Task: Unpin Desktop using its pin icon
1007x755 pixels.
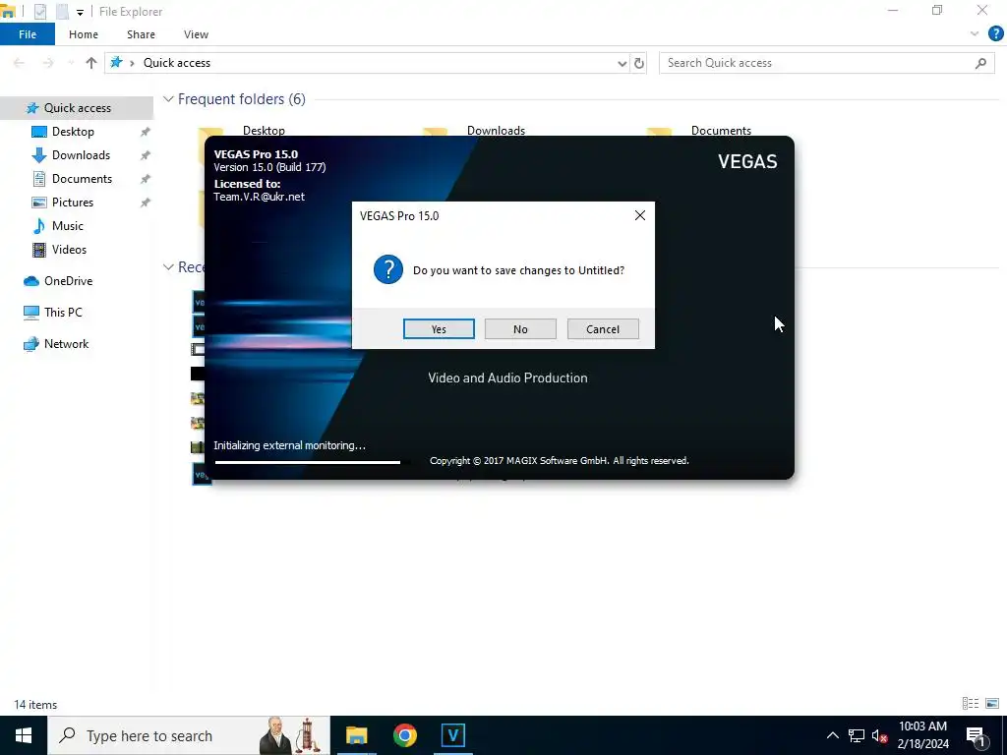Action: tap(146, 132)
